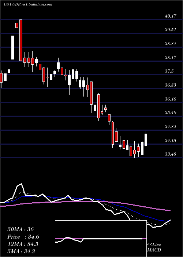Click the 40.17 price level label

tap(171, 16)
